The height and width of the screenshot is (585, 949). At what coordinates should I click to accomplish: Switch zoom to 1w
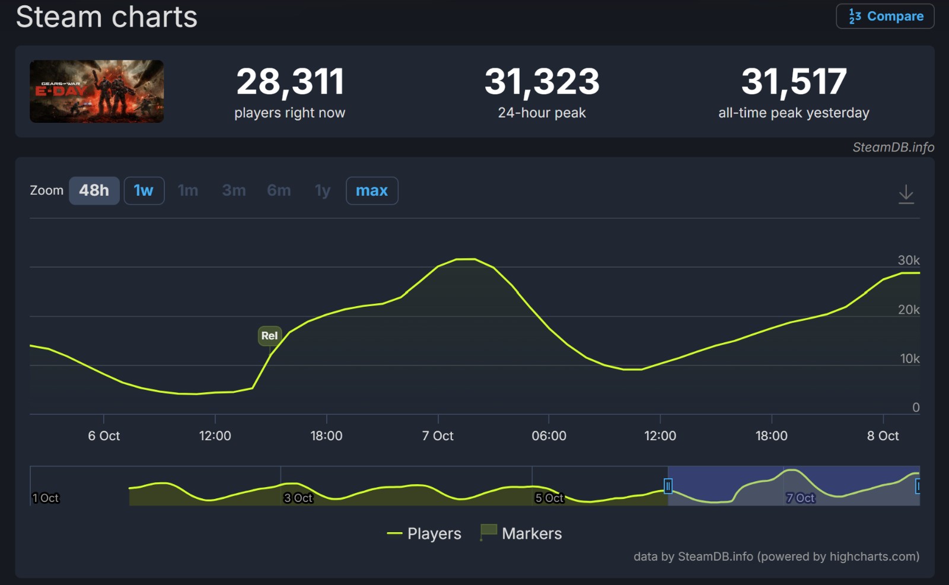click(144, 190)
